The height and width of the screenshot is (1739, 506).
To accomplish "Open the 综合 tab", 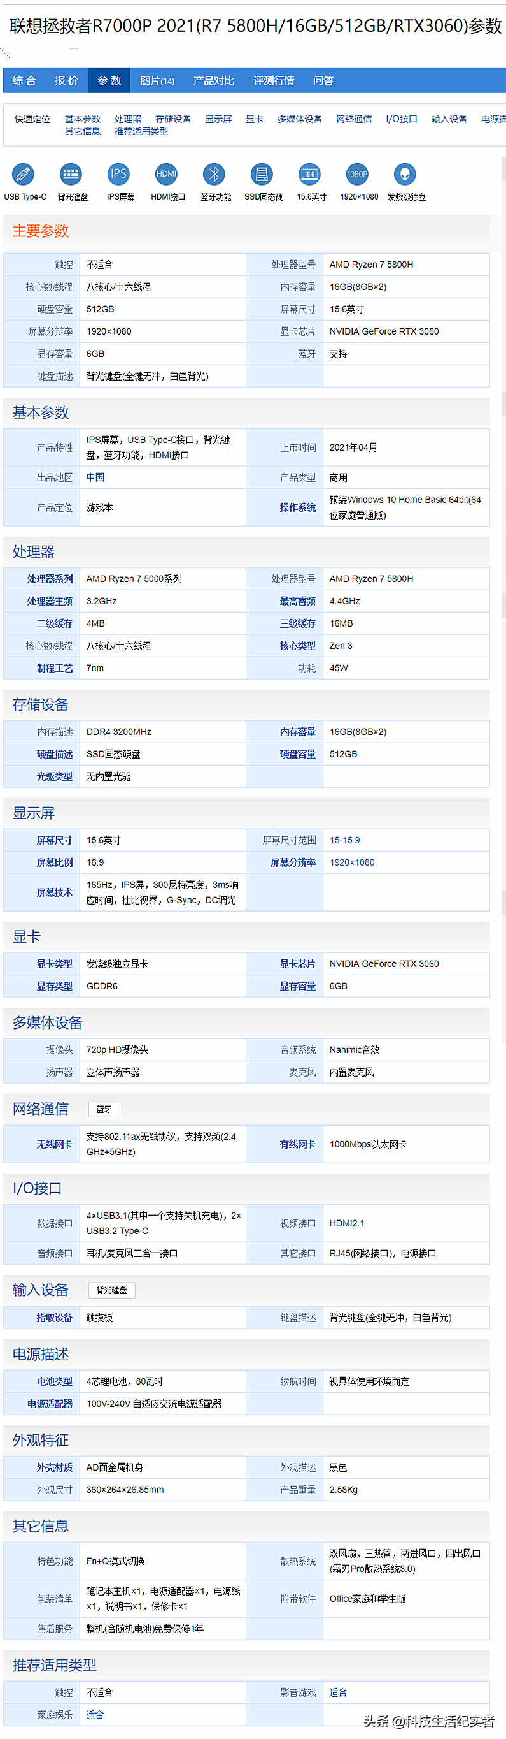I will (24, 80).
